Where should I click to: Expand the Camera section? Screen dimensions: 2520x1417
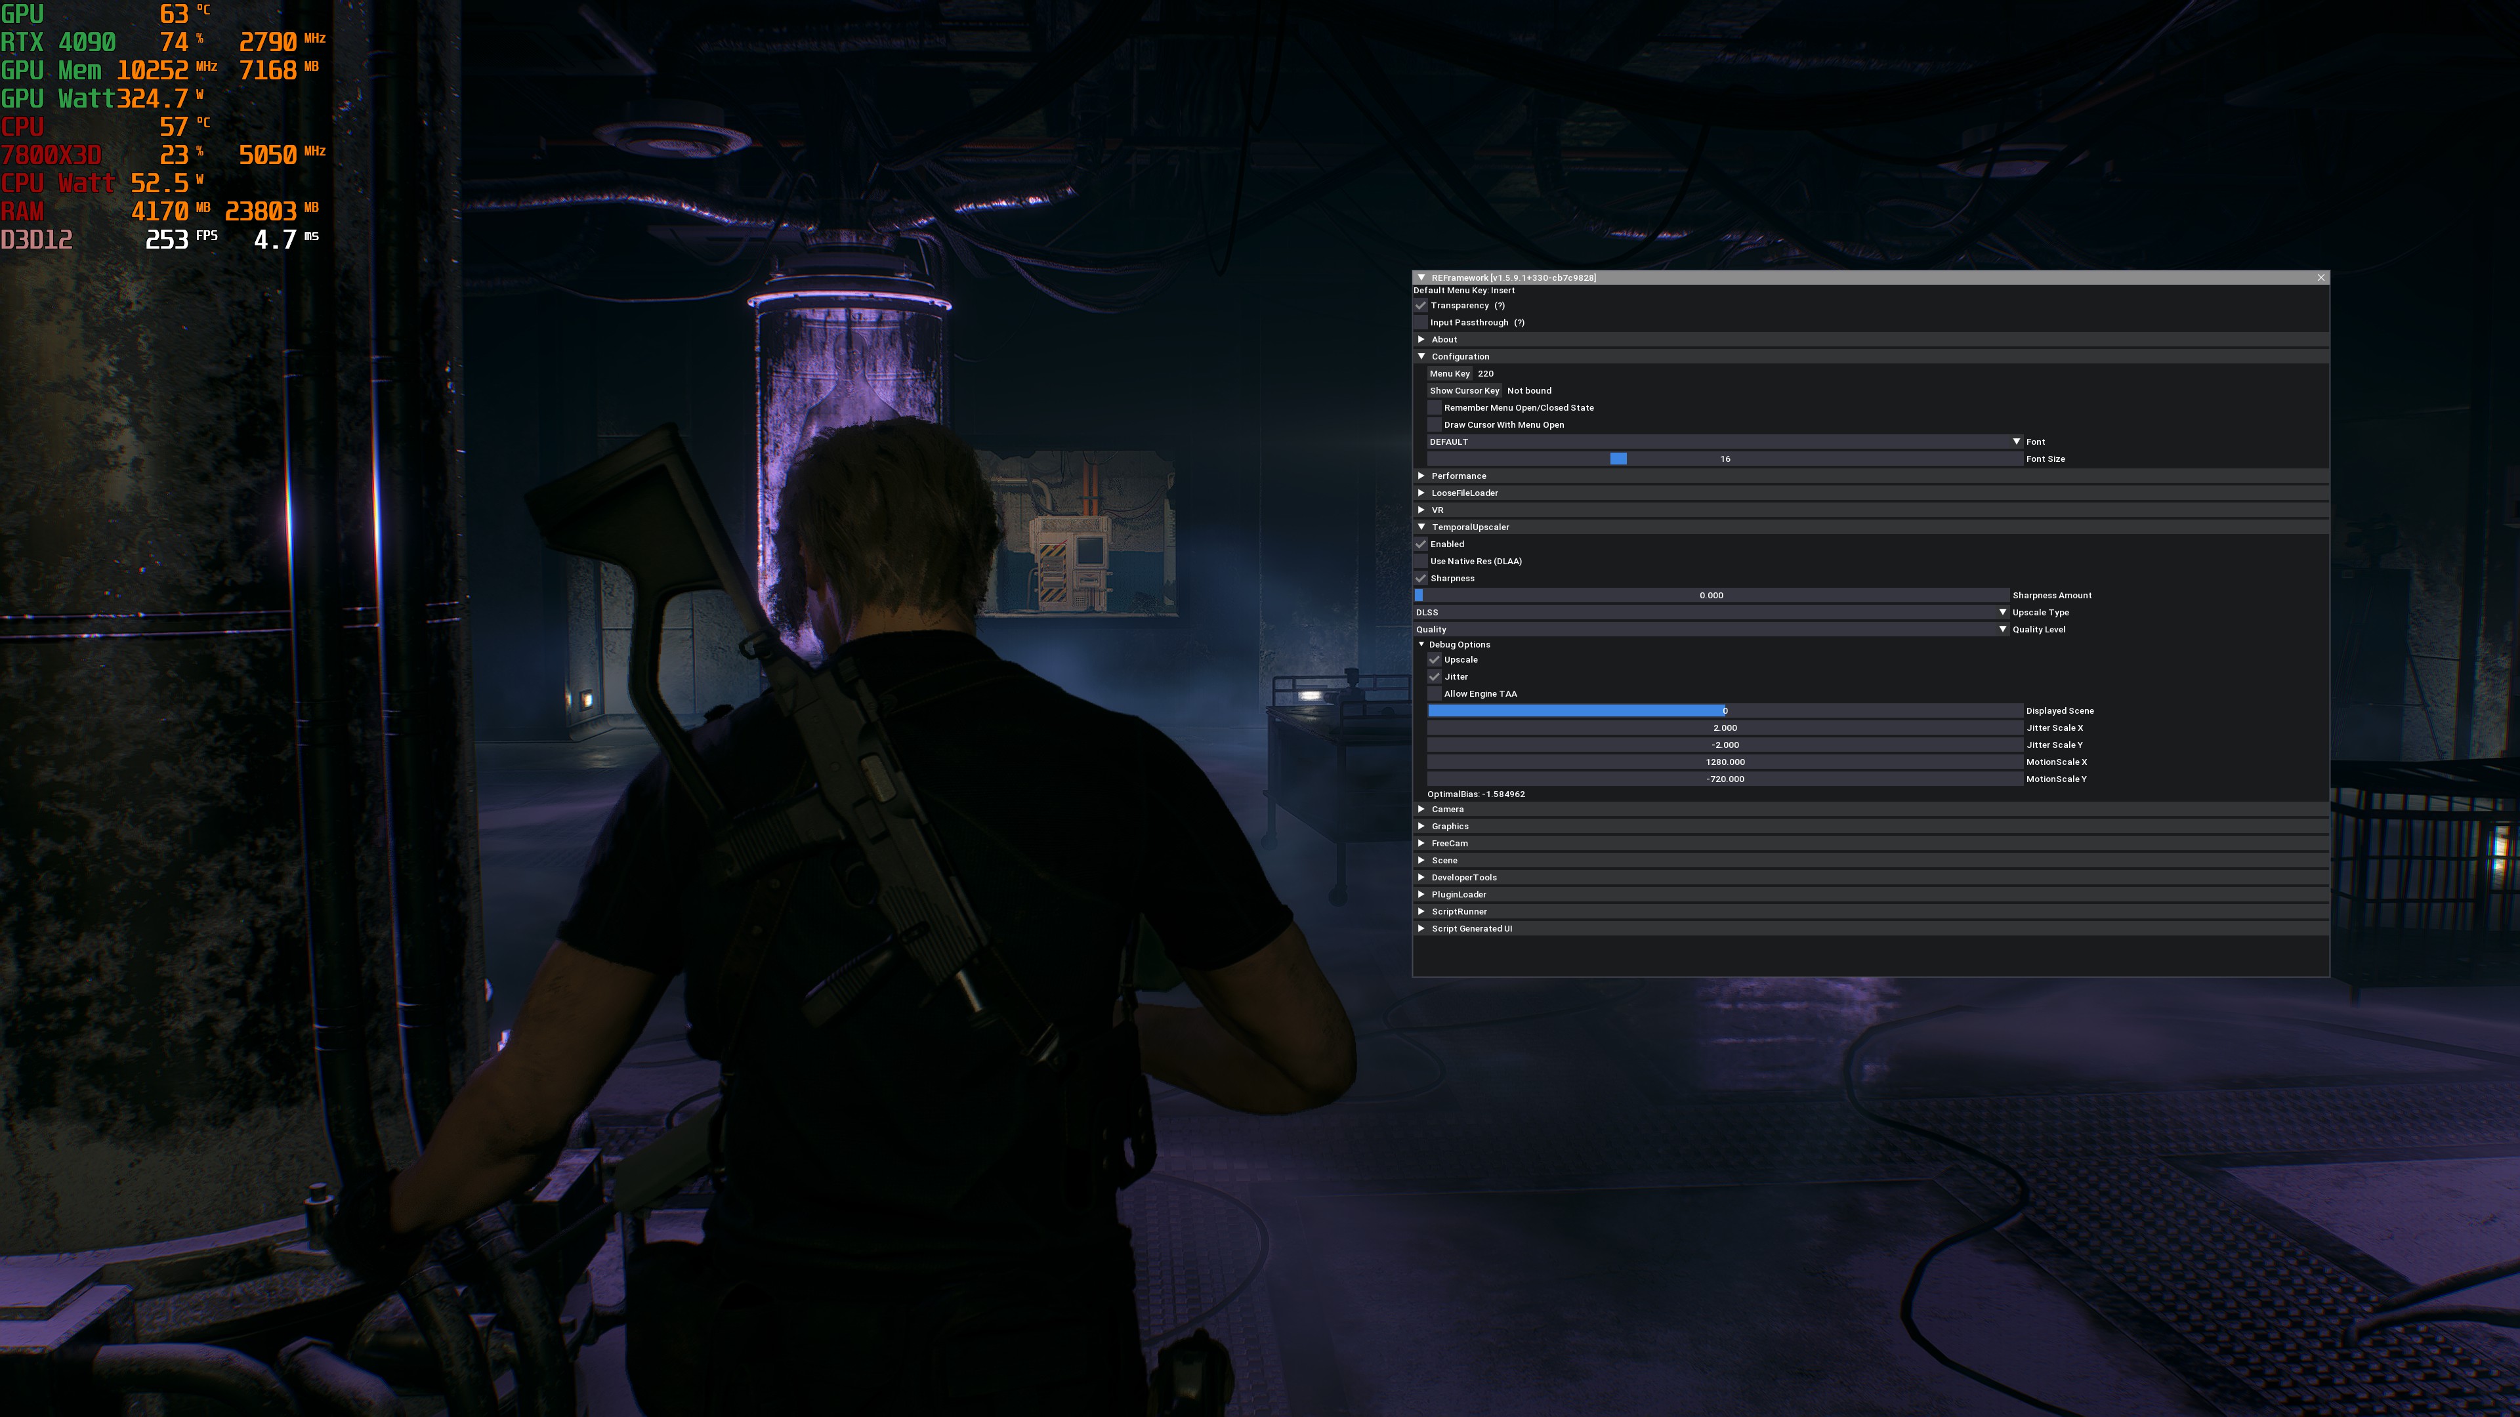pyautogui.click(x=1870, y=810)
